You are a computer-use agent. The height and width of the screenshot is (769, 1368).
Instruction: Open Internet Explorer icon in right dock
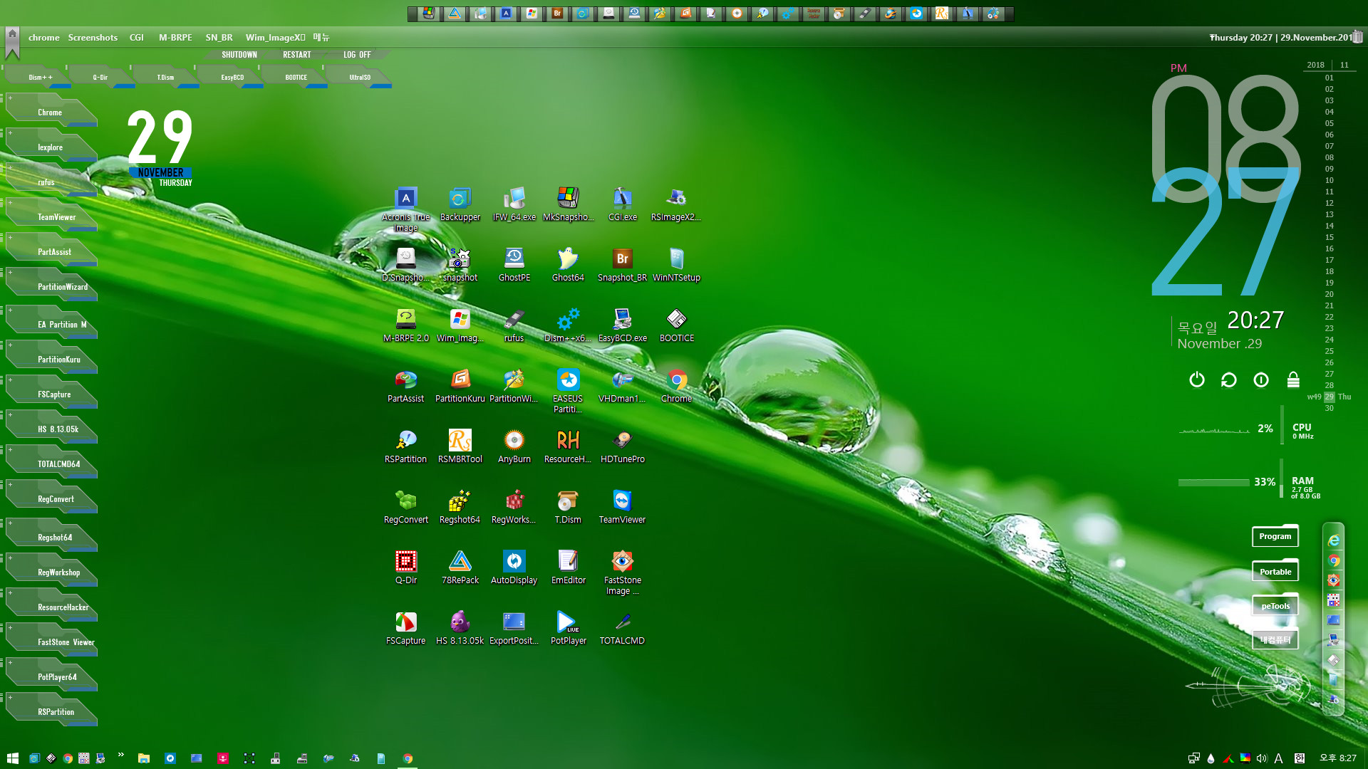click(x=1333, y=540)
